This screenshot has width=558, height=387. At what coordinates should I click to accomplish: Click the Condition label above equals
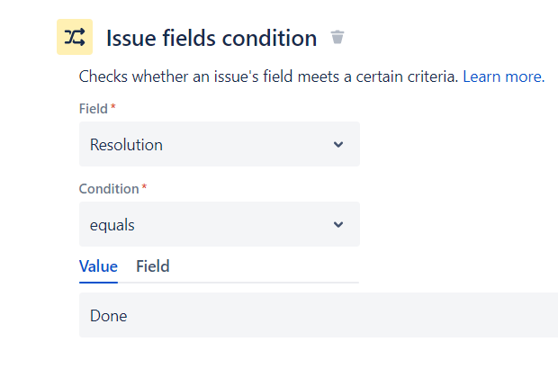[x=109, y=189]
